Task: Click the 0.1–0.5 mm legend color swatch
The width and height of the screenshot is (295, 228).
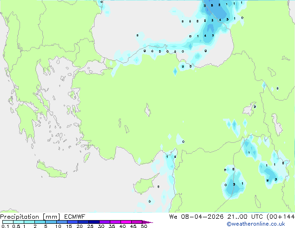Action: point(8,222)
